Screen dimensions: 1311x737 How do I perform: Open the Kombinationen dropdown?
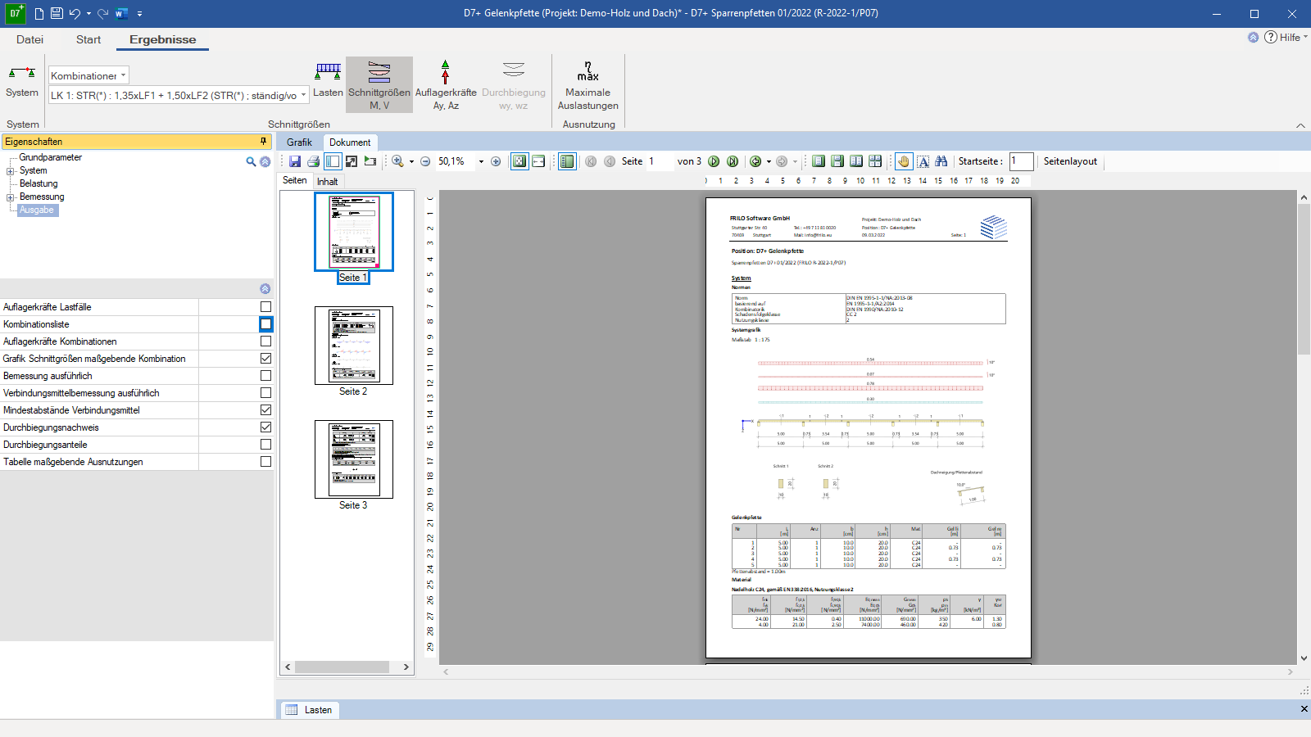click(88, 75)
